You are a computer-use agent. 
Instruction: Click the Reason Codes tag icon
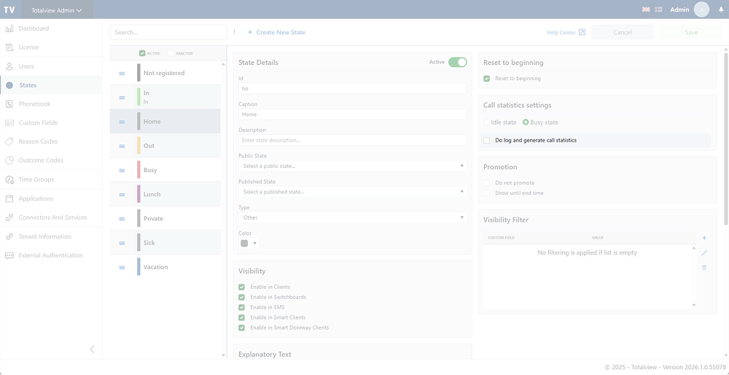pyautogui.click(x=9, y=142)
